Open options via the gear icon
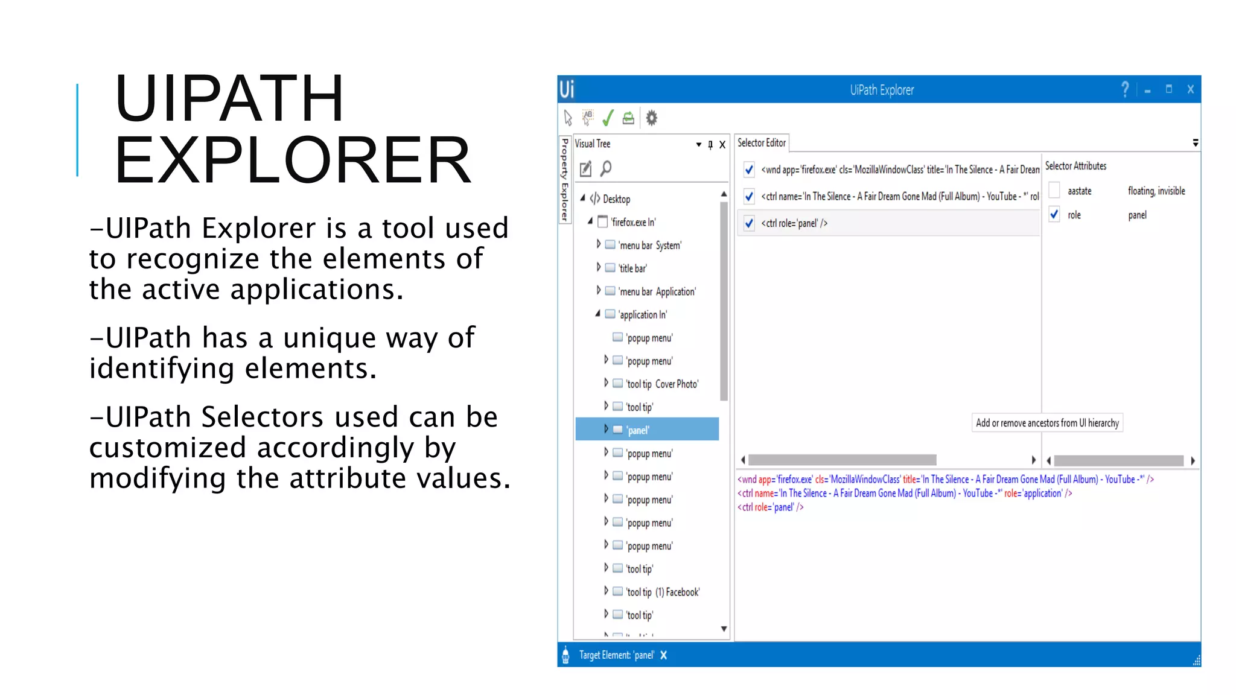This screenshot has width=1236, height=695. [x=651, y=118]
